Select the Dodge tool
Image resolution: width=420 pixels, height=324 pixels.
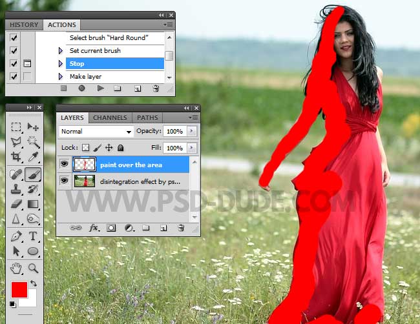tap(33, 219)
